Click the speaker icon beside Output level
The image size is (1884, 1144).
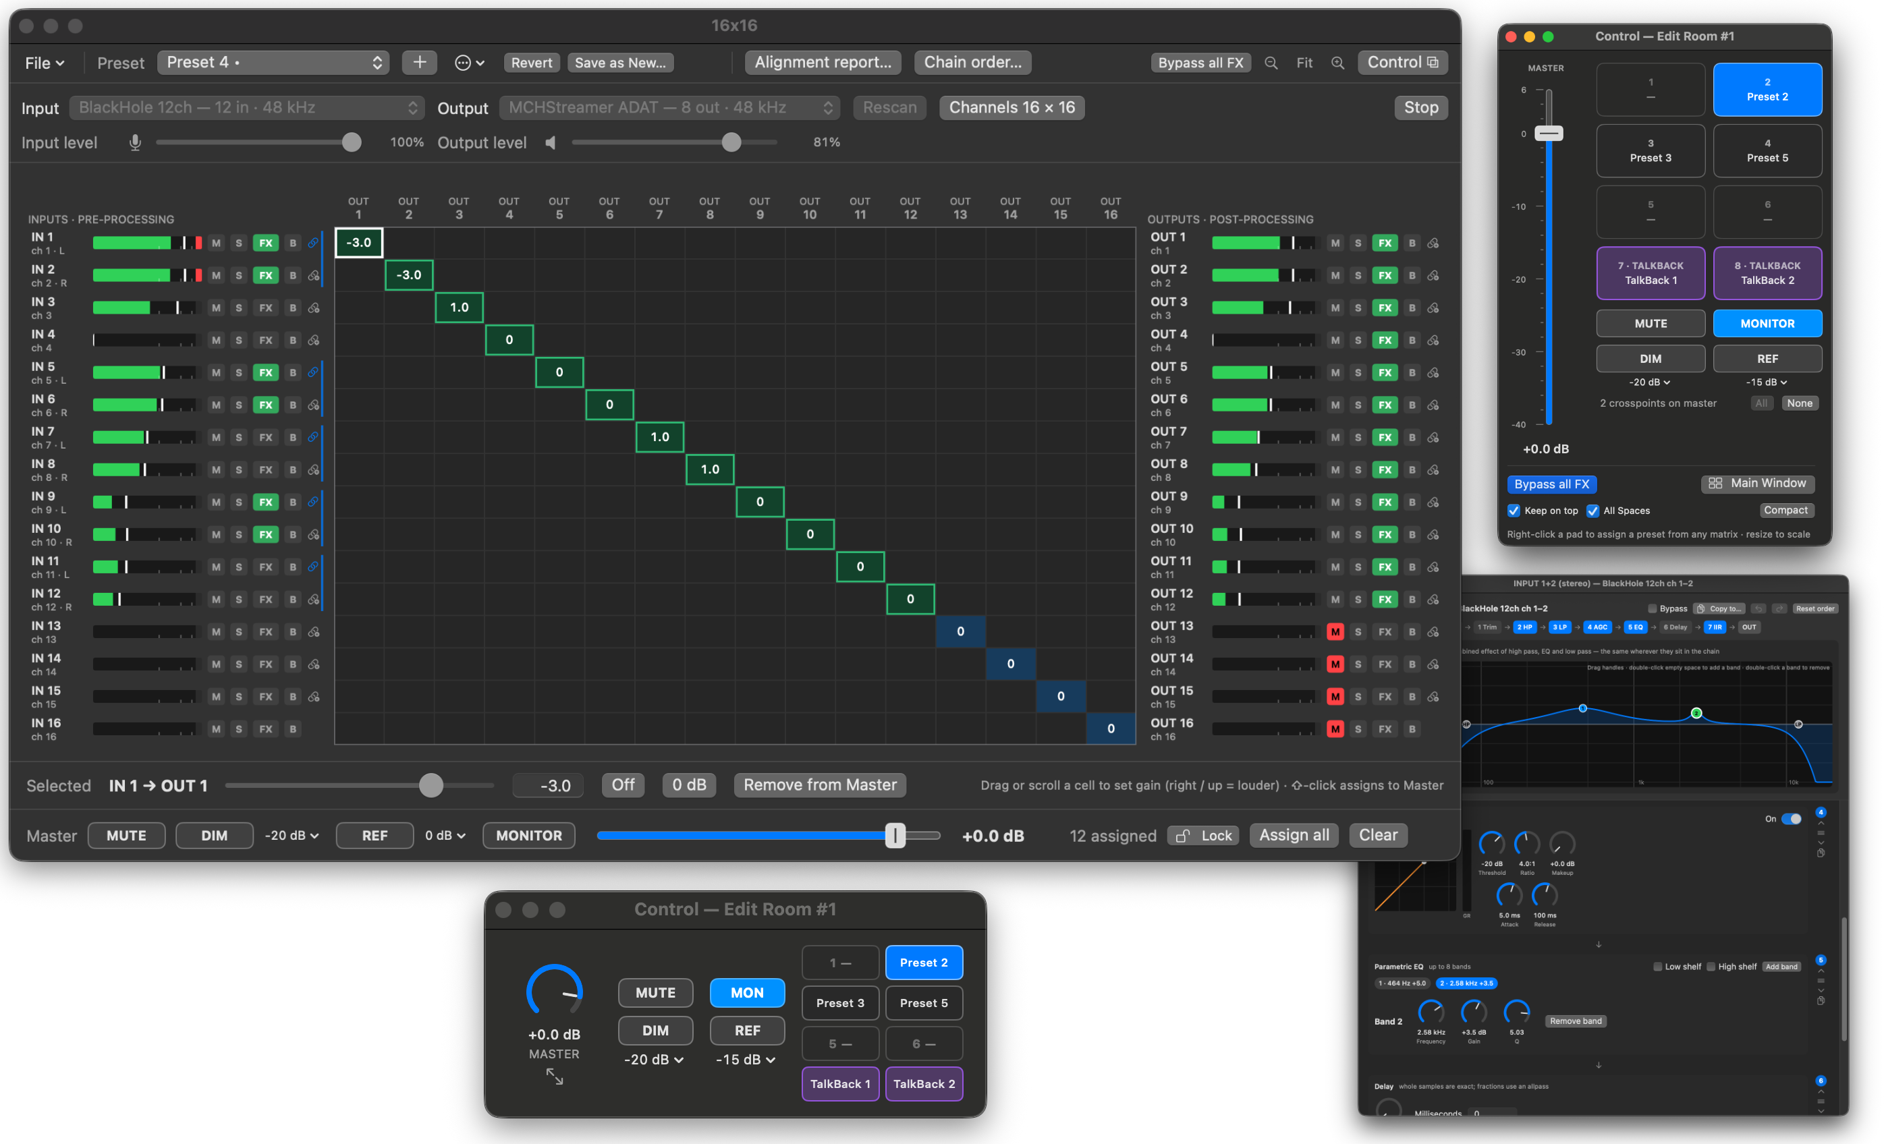(551, 143)
